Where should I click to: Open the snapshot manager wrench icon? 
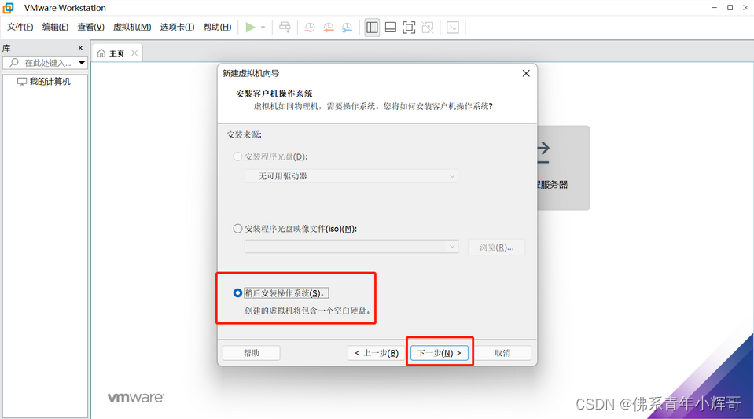click(x=348, y=28)
